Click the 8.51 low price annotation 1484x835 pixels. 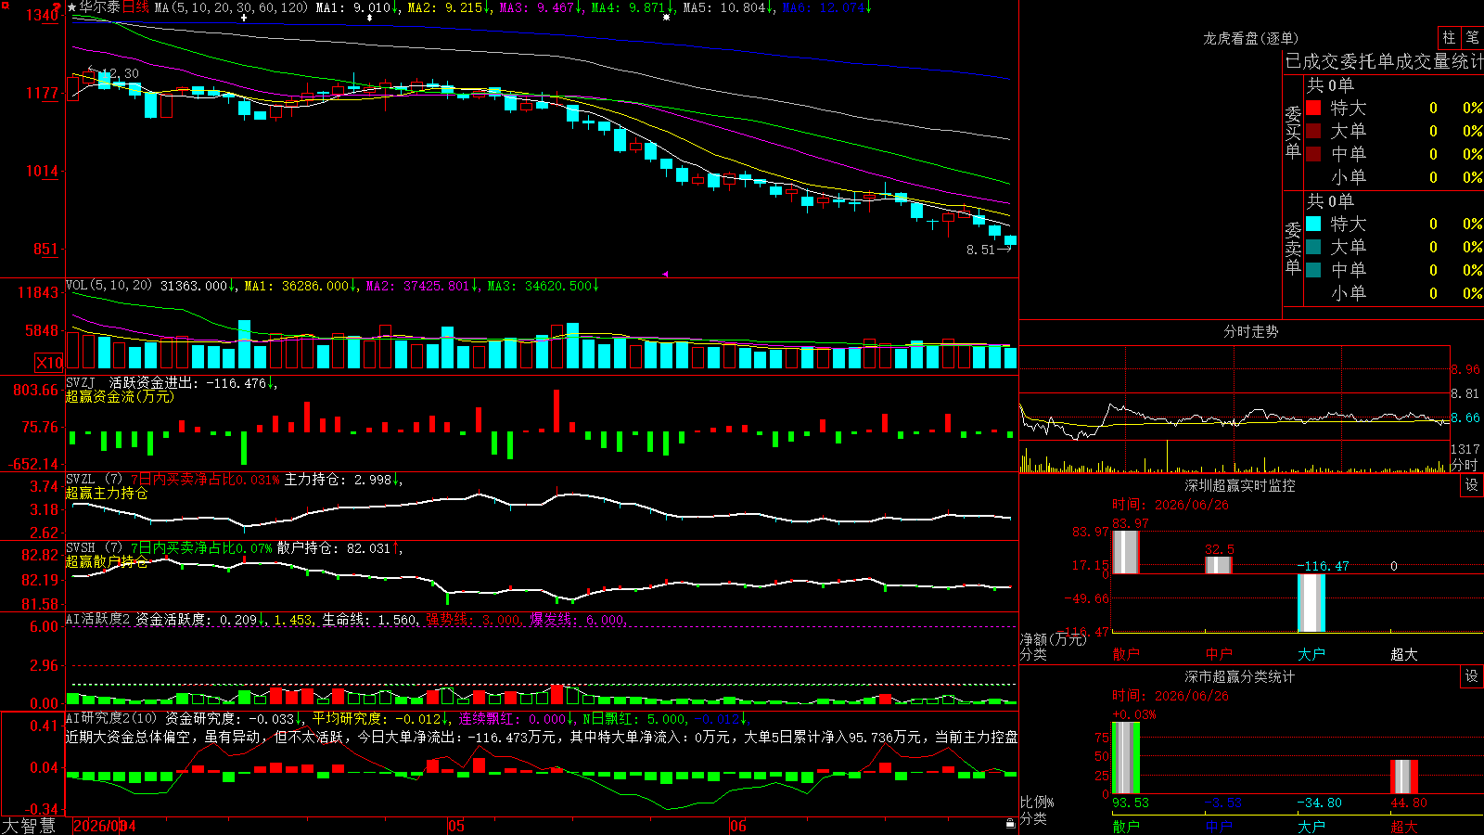(x=980, y=250)
